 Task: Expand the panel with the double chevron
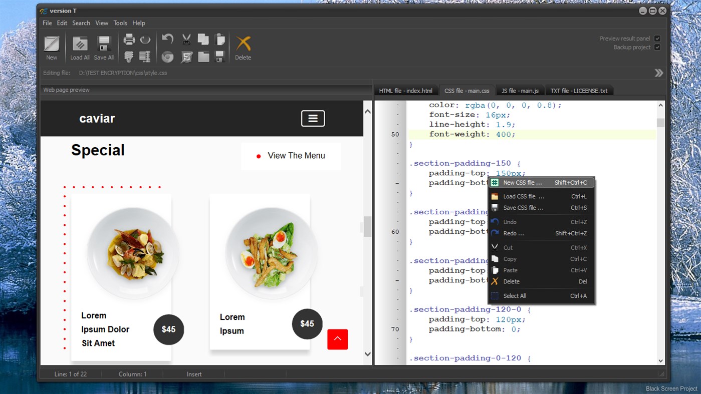pyautogui.click(x=659, y=73)
